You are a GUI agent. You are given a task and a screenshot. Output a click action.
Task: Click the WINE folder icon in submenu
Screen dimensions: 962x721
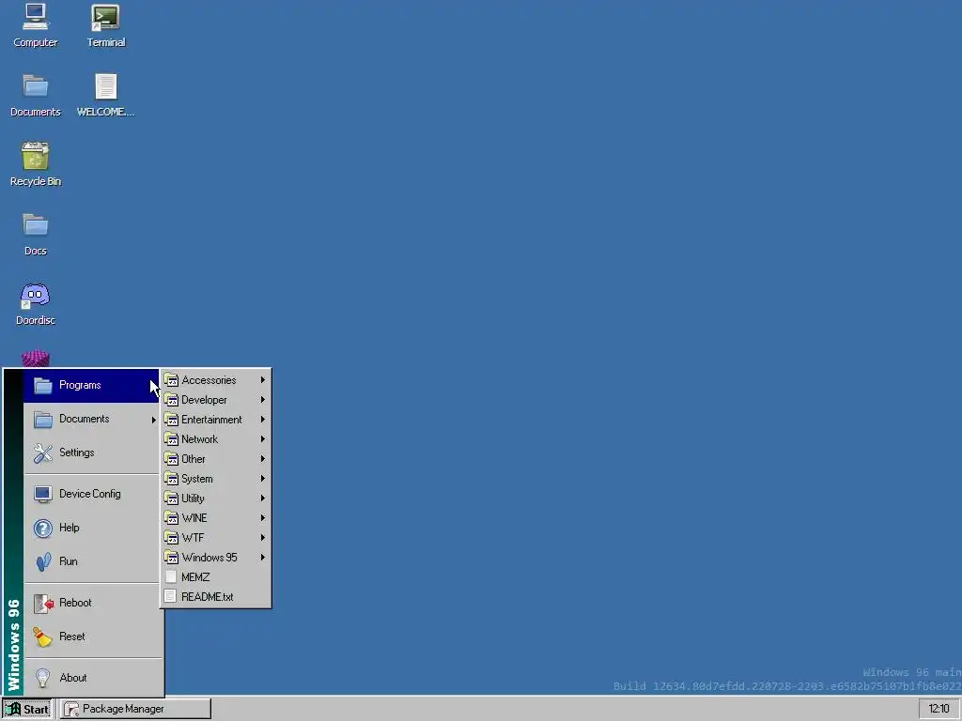tap(171, 518)
